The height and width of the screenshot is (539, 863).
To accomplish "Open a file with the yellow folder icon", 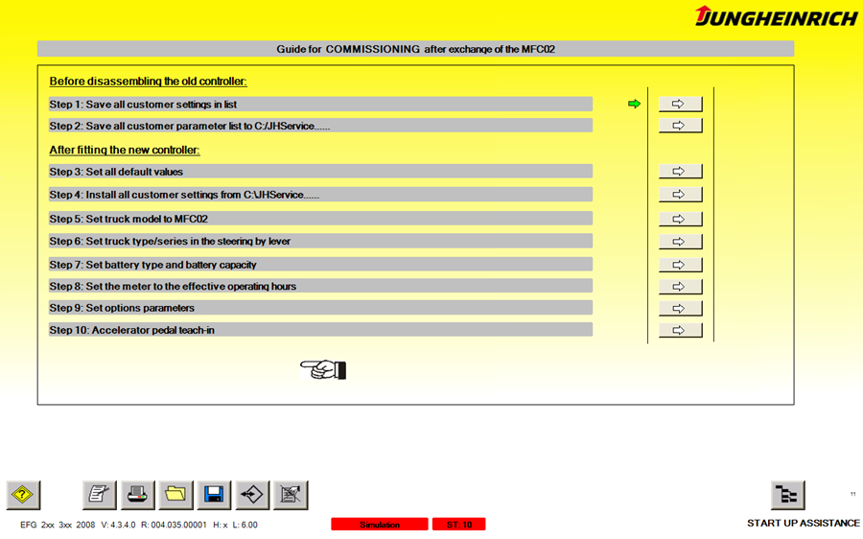I will click(x=175, y=495).
